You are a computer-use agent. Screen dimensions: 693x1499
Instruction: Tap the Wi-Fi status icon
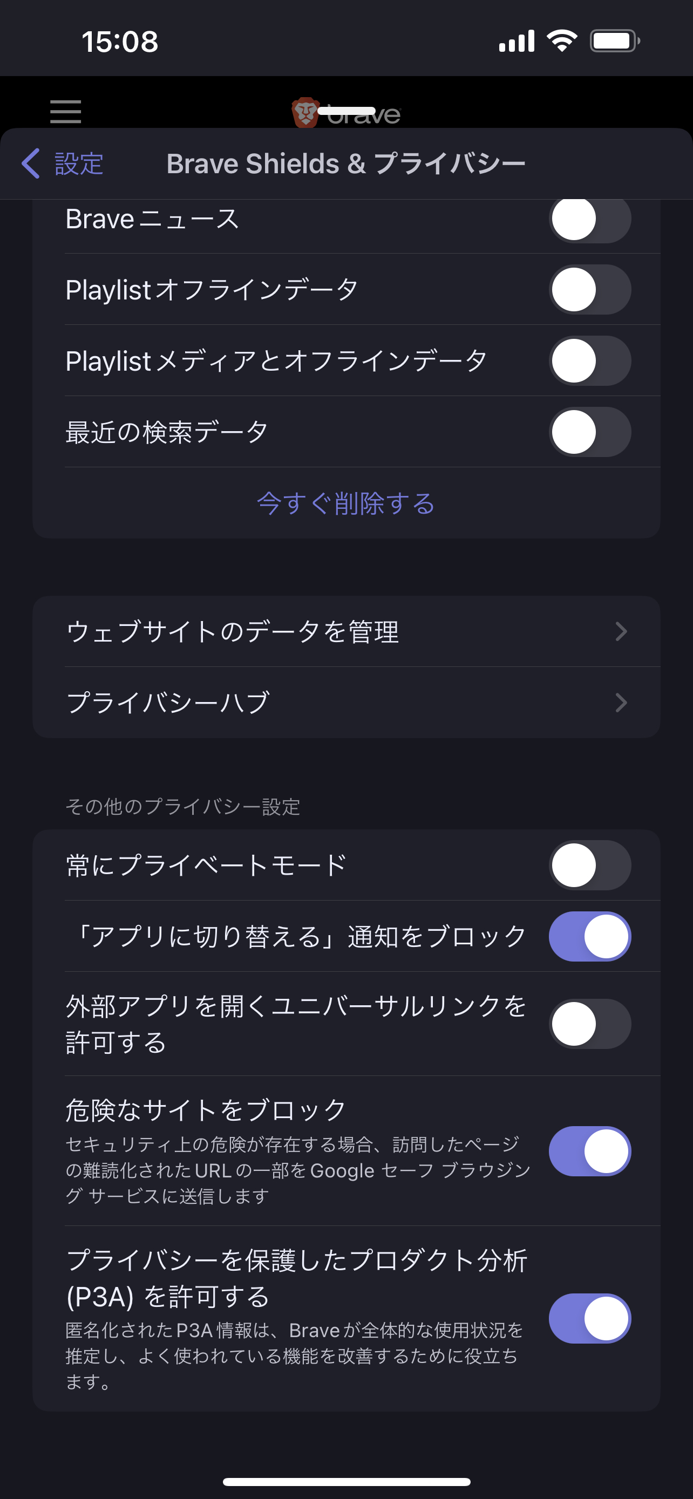[x=561, y=40]
